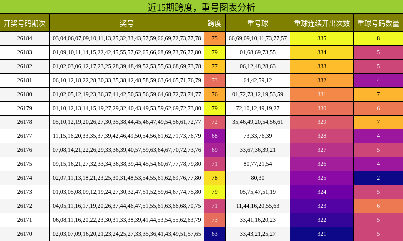Click consecutive count cell 331
The image size is (403, 241).
point(322,94)
